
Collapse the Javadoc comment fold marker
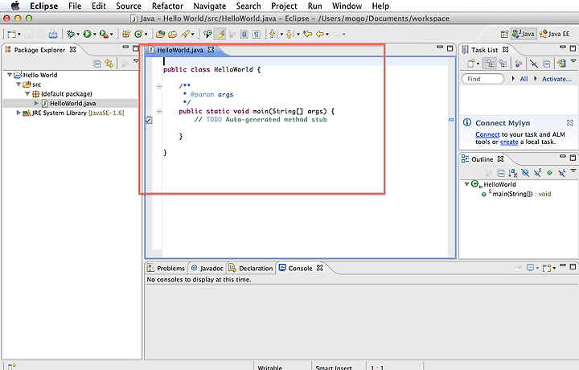(x=159, y=86)
